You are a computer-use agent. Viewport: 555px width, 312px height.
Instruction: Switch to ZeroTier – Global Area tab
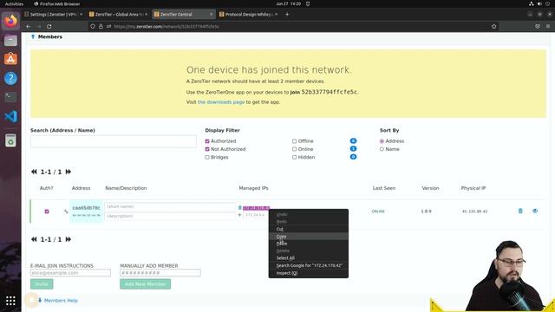119,15
